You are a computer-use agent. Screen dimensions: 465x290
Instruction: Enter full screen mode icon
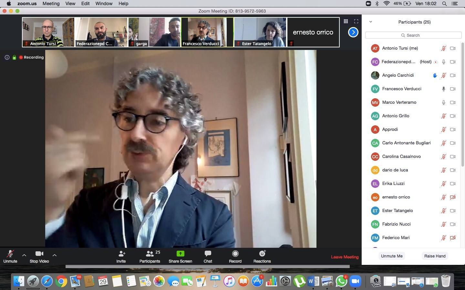(x=356, y=21)
